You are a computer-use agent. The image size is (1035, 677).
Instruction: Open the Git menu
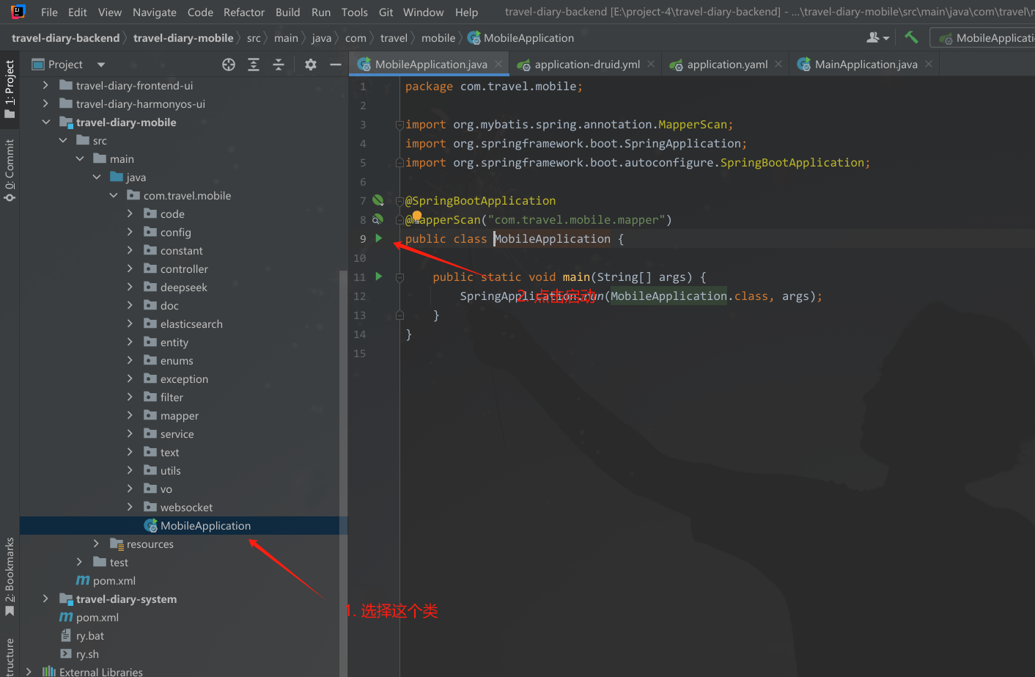[x=386, y=12]
